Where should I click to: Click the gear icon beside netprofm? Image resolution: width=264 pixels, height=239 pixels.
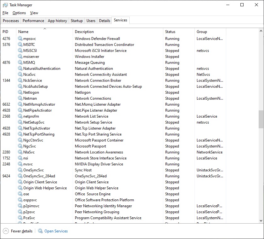click(x=20, y=116)
